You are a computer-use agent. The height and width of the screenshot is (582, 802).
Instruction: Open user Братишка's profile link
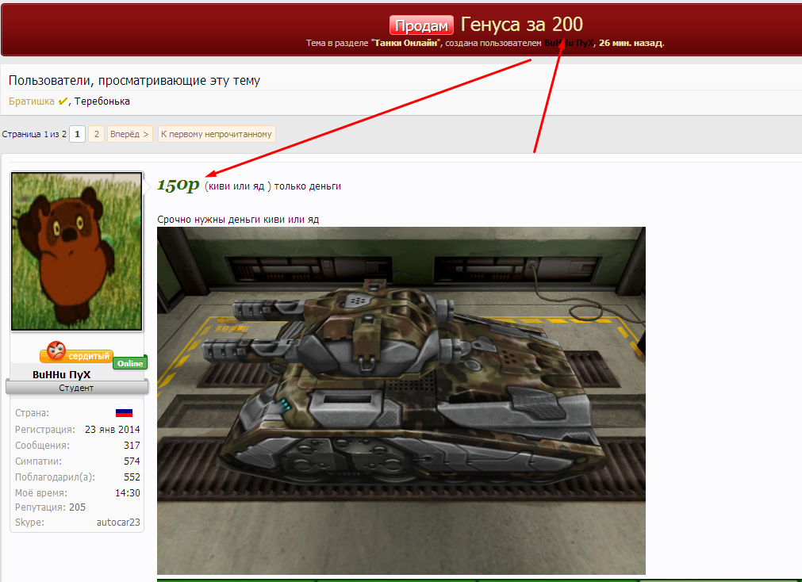[x=31, y=101]
